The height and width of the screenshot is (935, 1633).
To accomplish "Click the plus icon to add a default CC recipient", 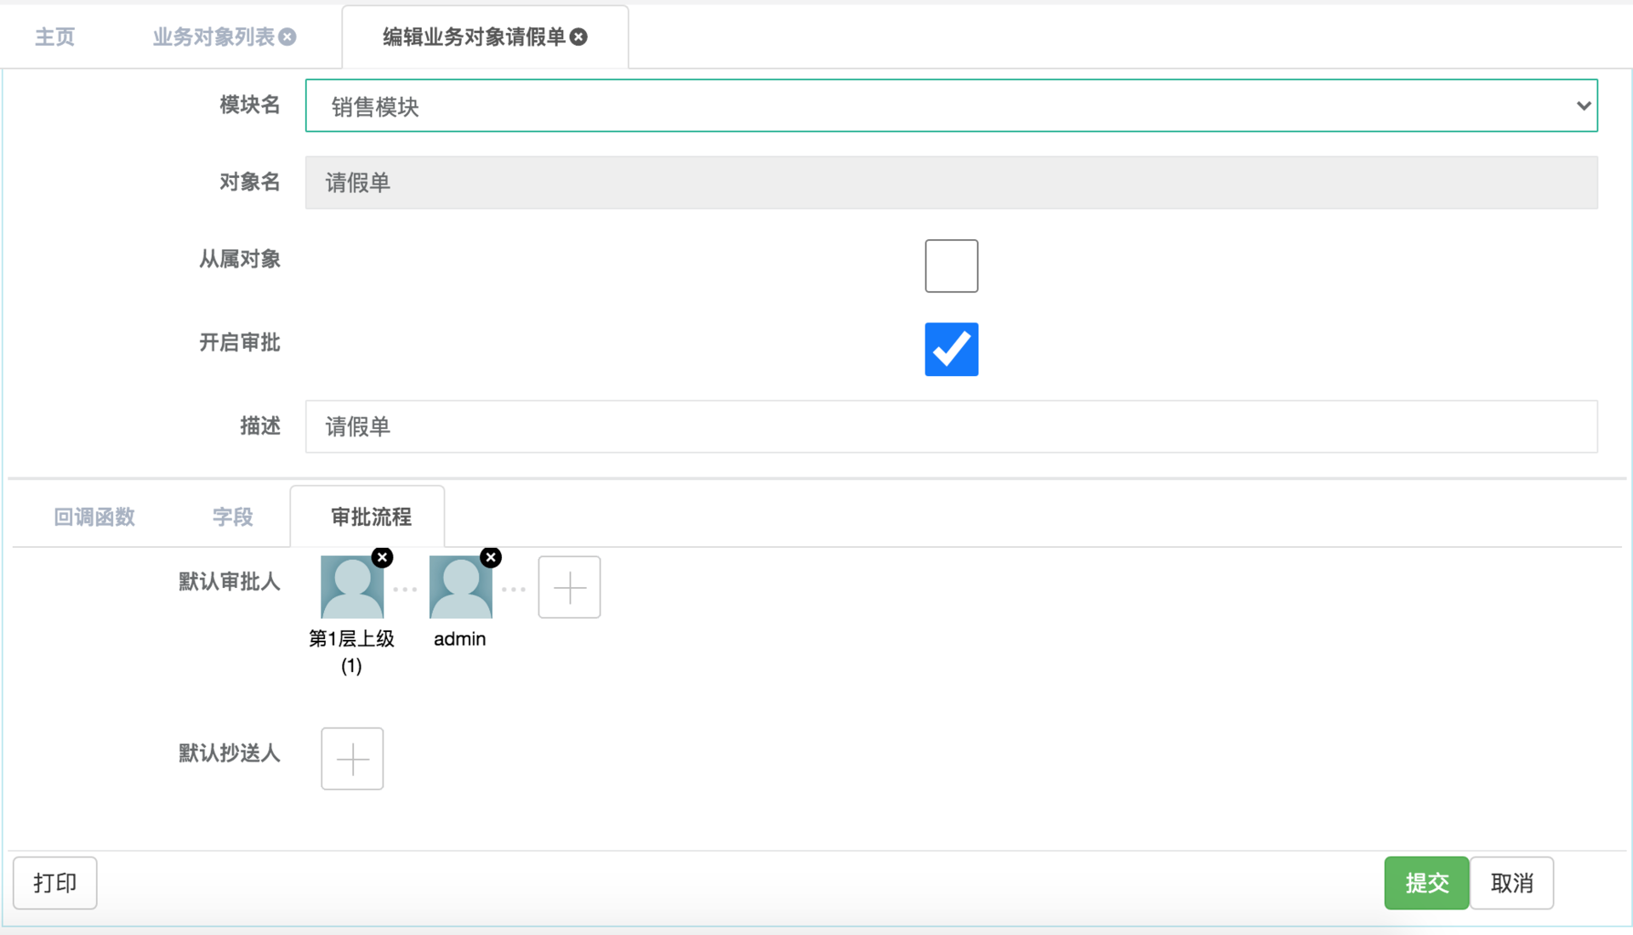I will 351,758.
